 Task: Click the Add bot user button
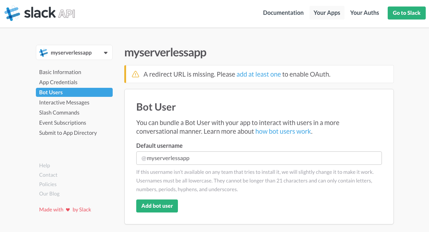pos(157,206)
